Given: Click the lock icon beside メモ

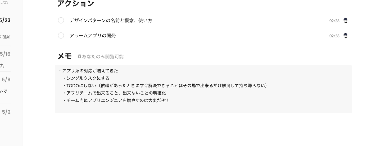Looking at the screenshot, I should point(79,56).
